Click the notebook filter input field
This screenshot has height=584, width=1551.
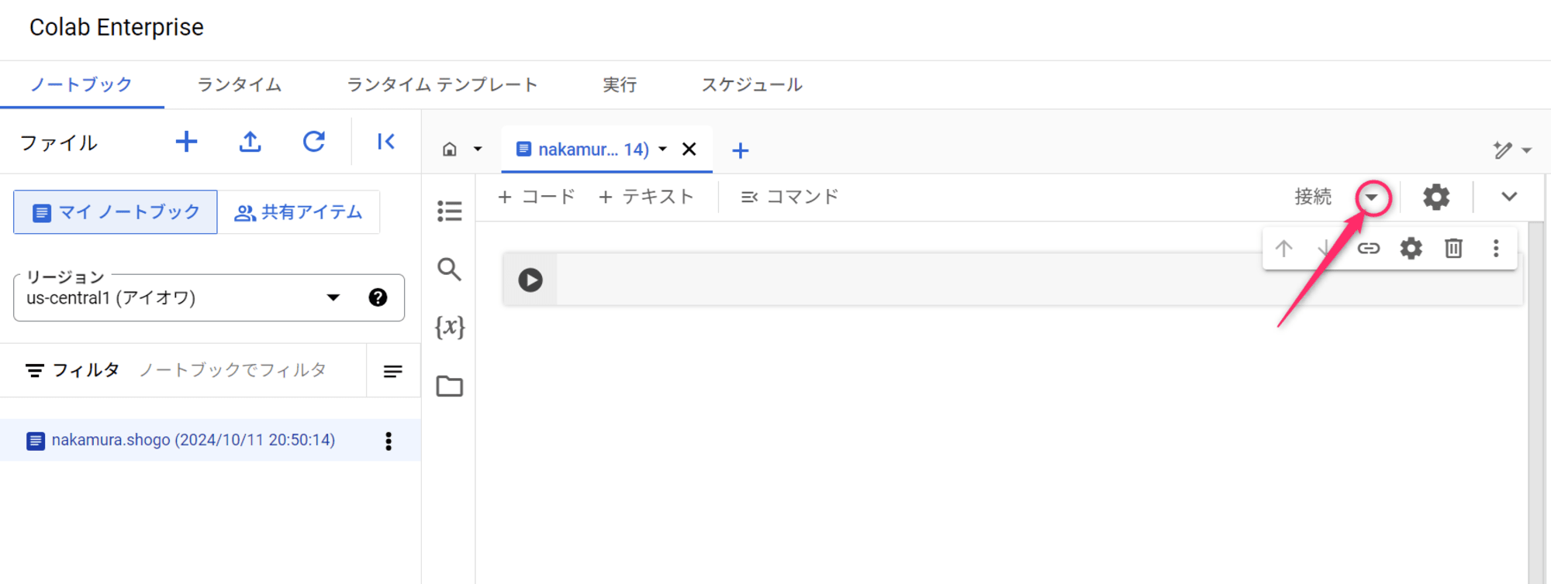[233, 370]
